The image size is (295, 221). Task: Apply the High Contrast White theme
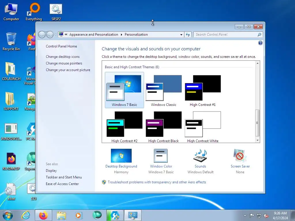pos(203,127)
